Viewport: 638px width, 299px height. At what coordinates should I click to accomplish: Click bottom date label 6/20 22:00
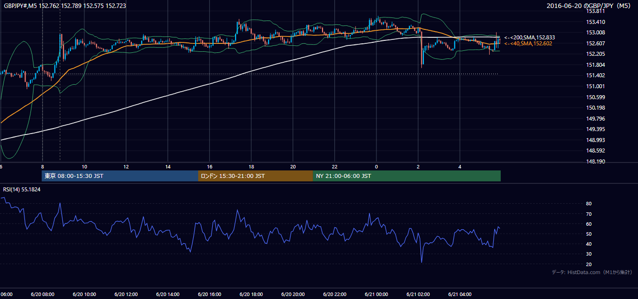[x=335, y=295]
